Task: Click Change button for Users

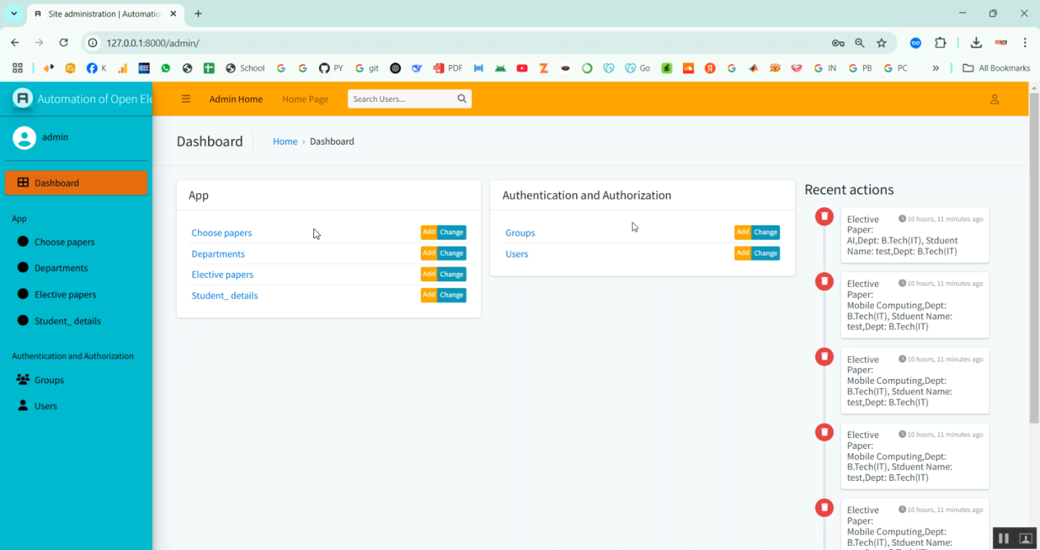Action: click(x=765, y=254)
